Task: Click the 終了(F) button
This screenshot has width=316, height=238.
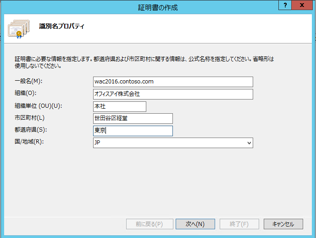Action: pos(238,224)
